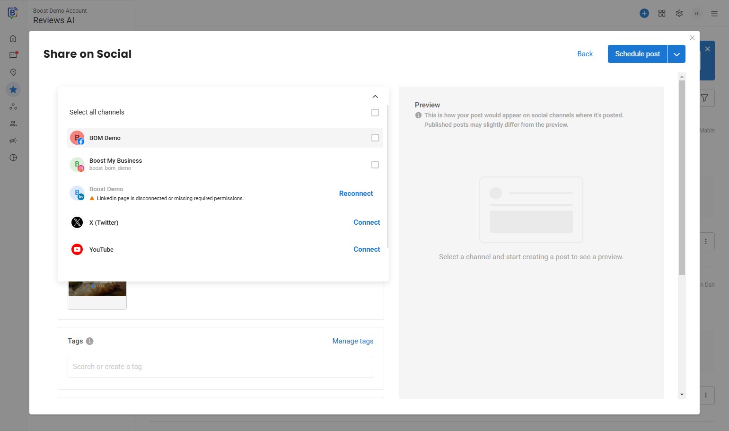This screenshot has height=431, width=729.
Task: Click the Home icon in left sidebar
Action: [13, 39]
